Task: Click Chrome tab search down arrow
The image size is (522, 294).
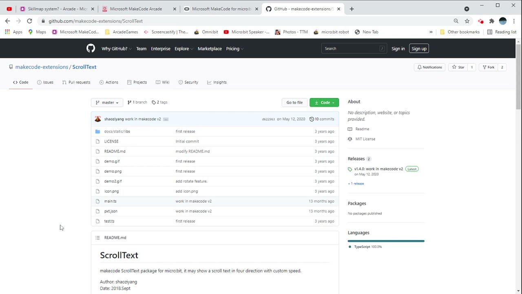Action: (x=467, y=9)
